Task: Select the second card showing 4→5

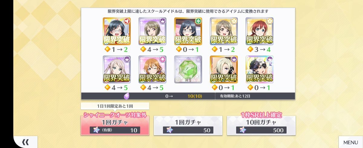Action: (x=116, y=69)
